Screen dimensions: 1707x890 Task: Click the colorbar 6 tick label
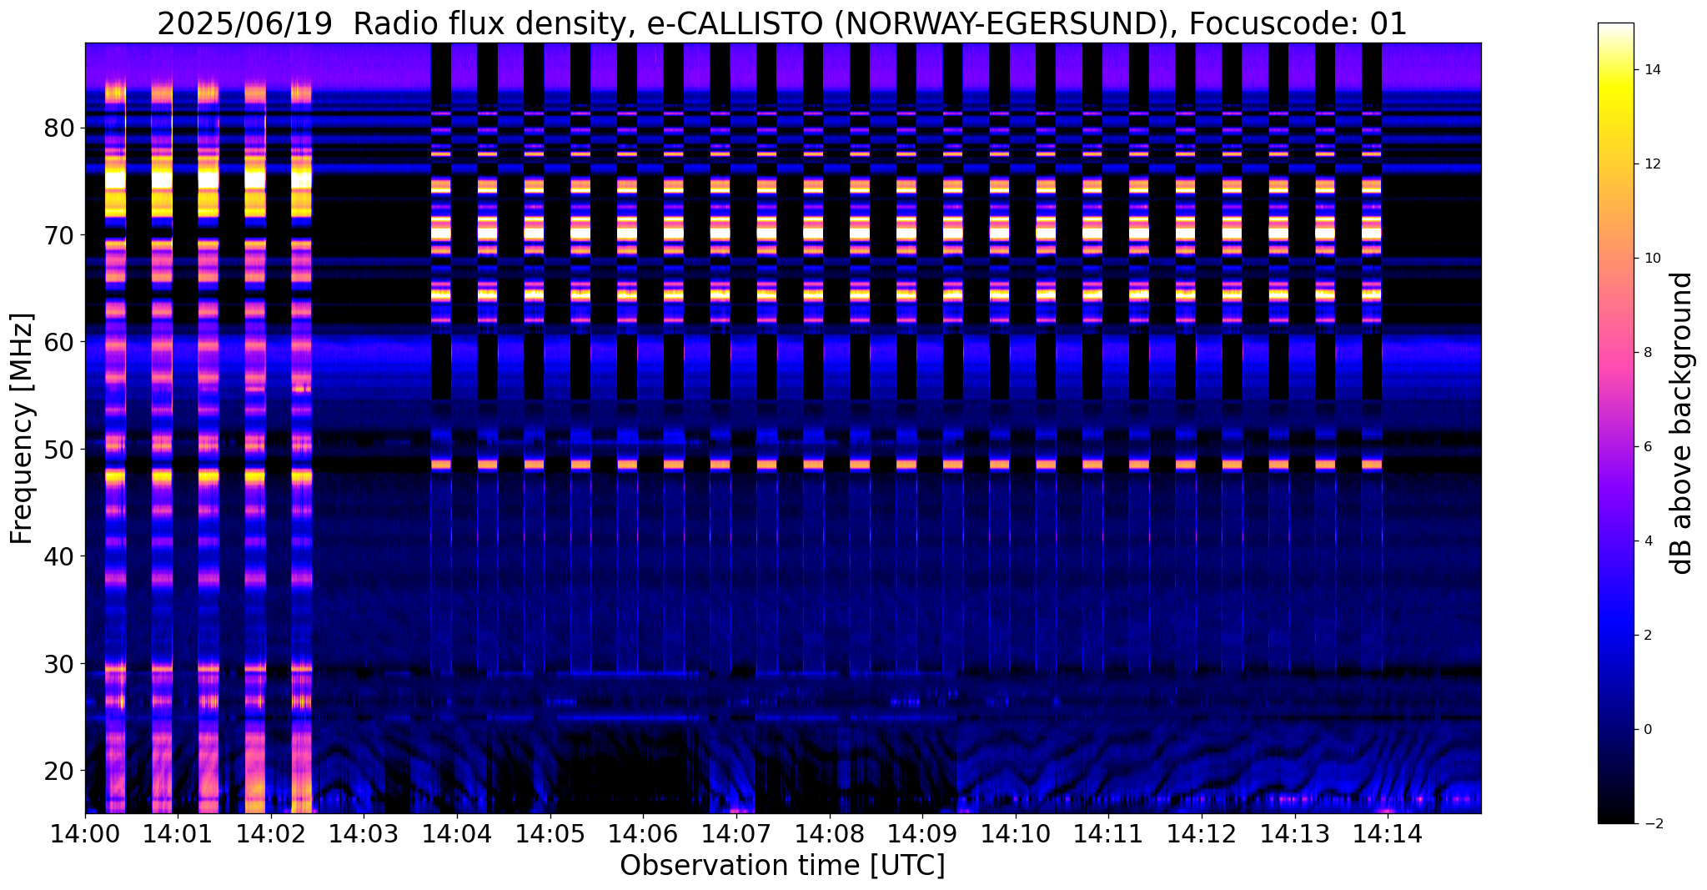(x=1647, y=447)
